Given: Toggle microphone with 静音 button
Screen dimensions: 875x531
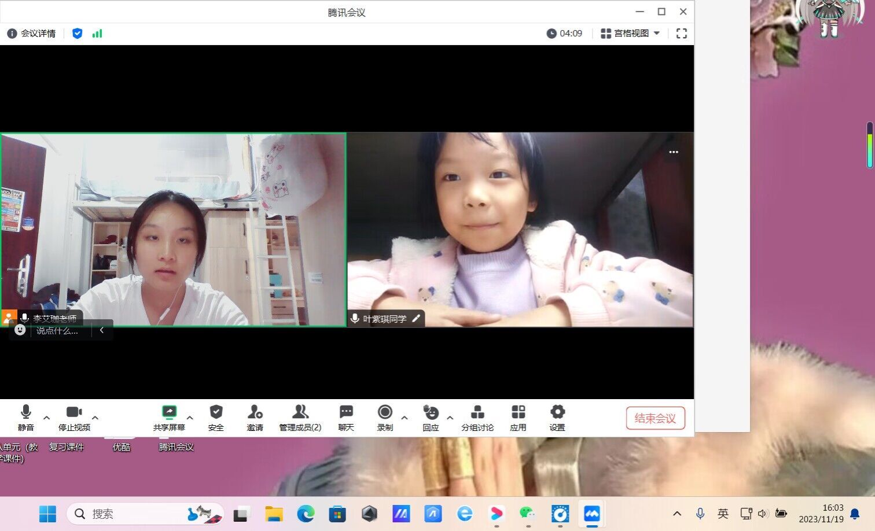Looking at the screenshot, I should pos(25,418).
